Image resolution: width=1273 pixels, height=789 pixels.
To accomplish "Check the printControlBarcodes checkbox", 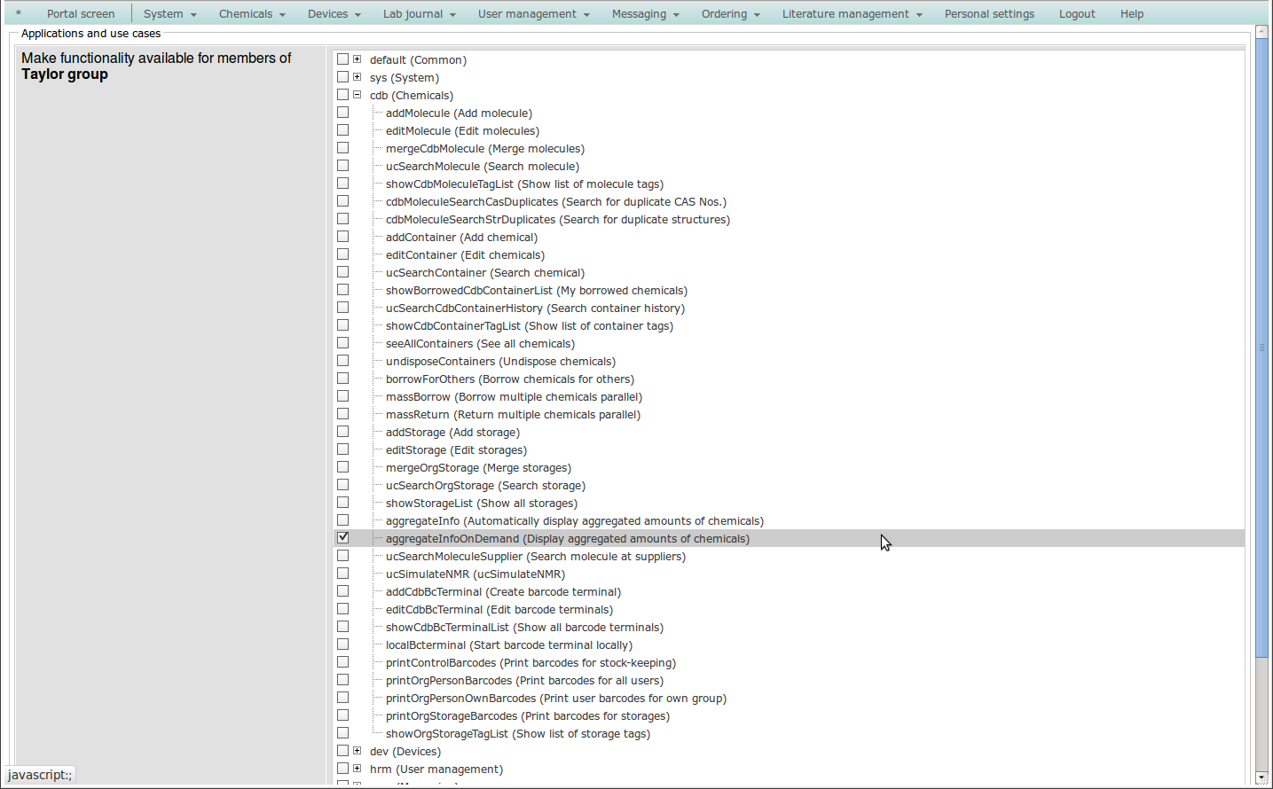I will 343,662.
